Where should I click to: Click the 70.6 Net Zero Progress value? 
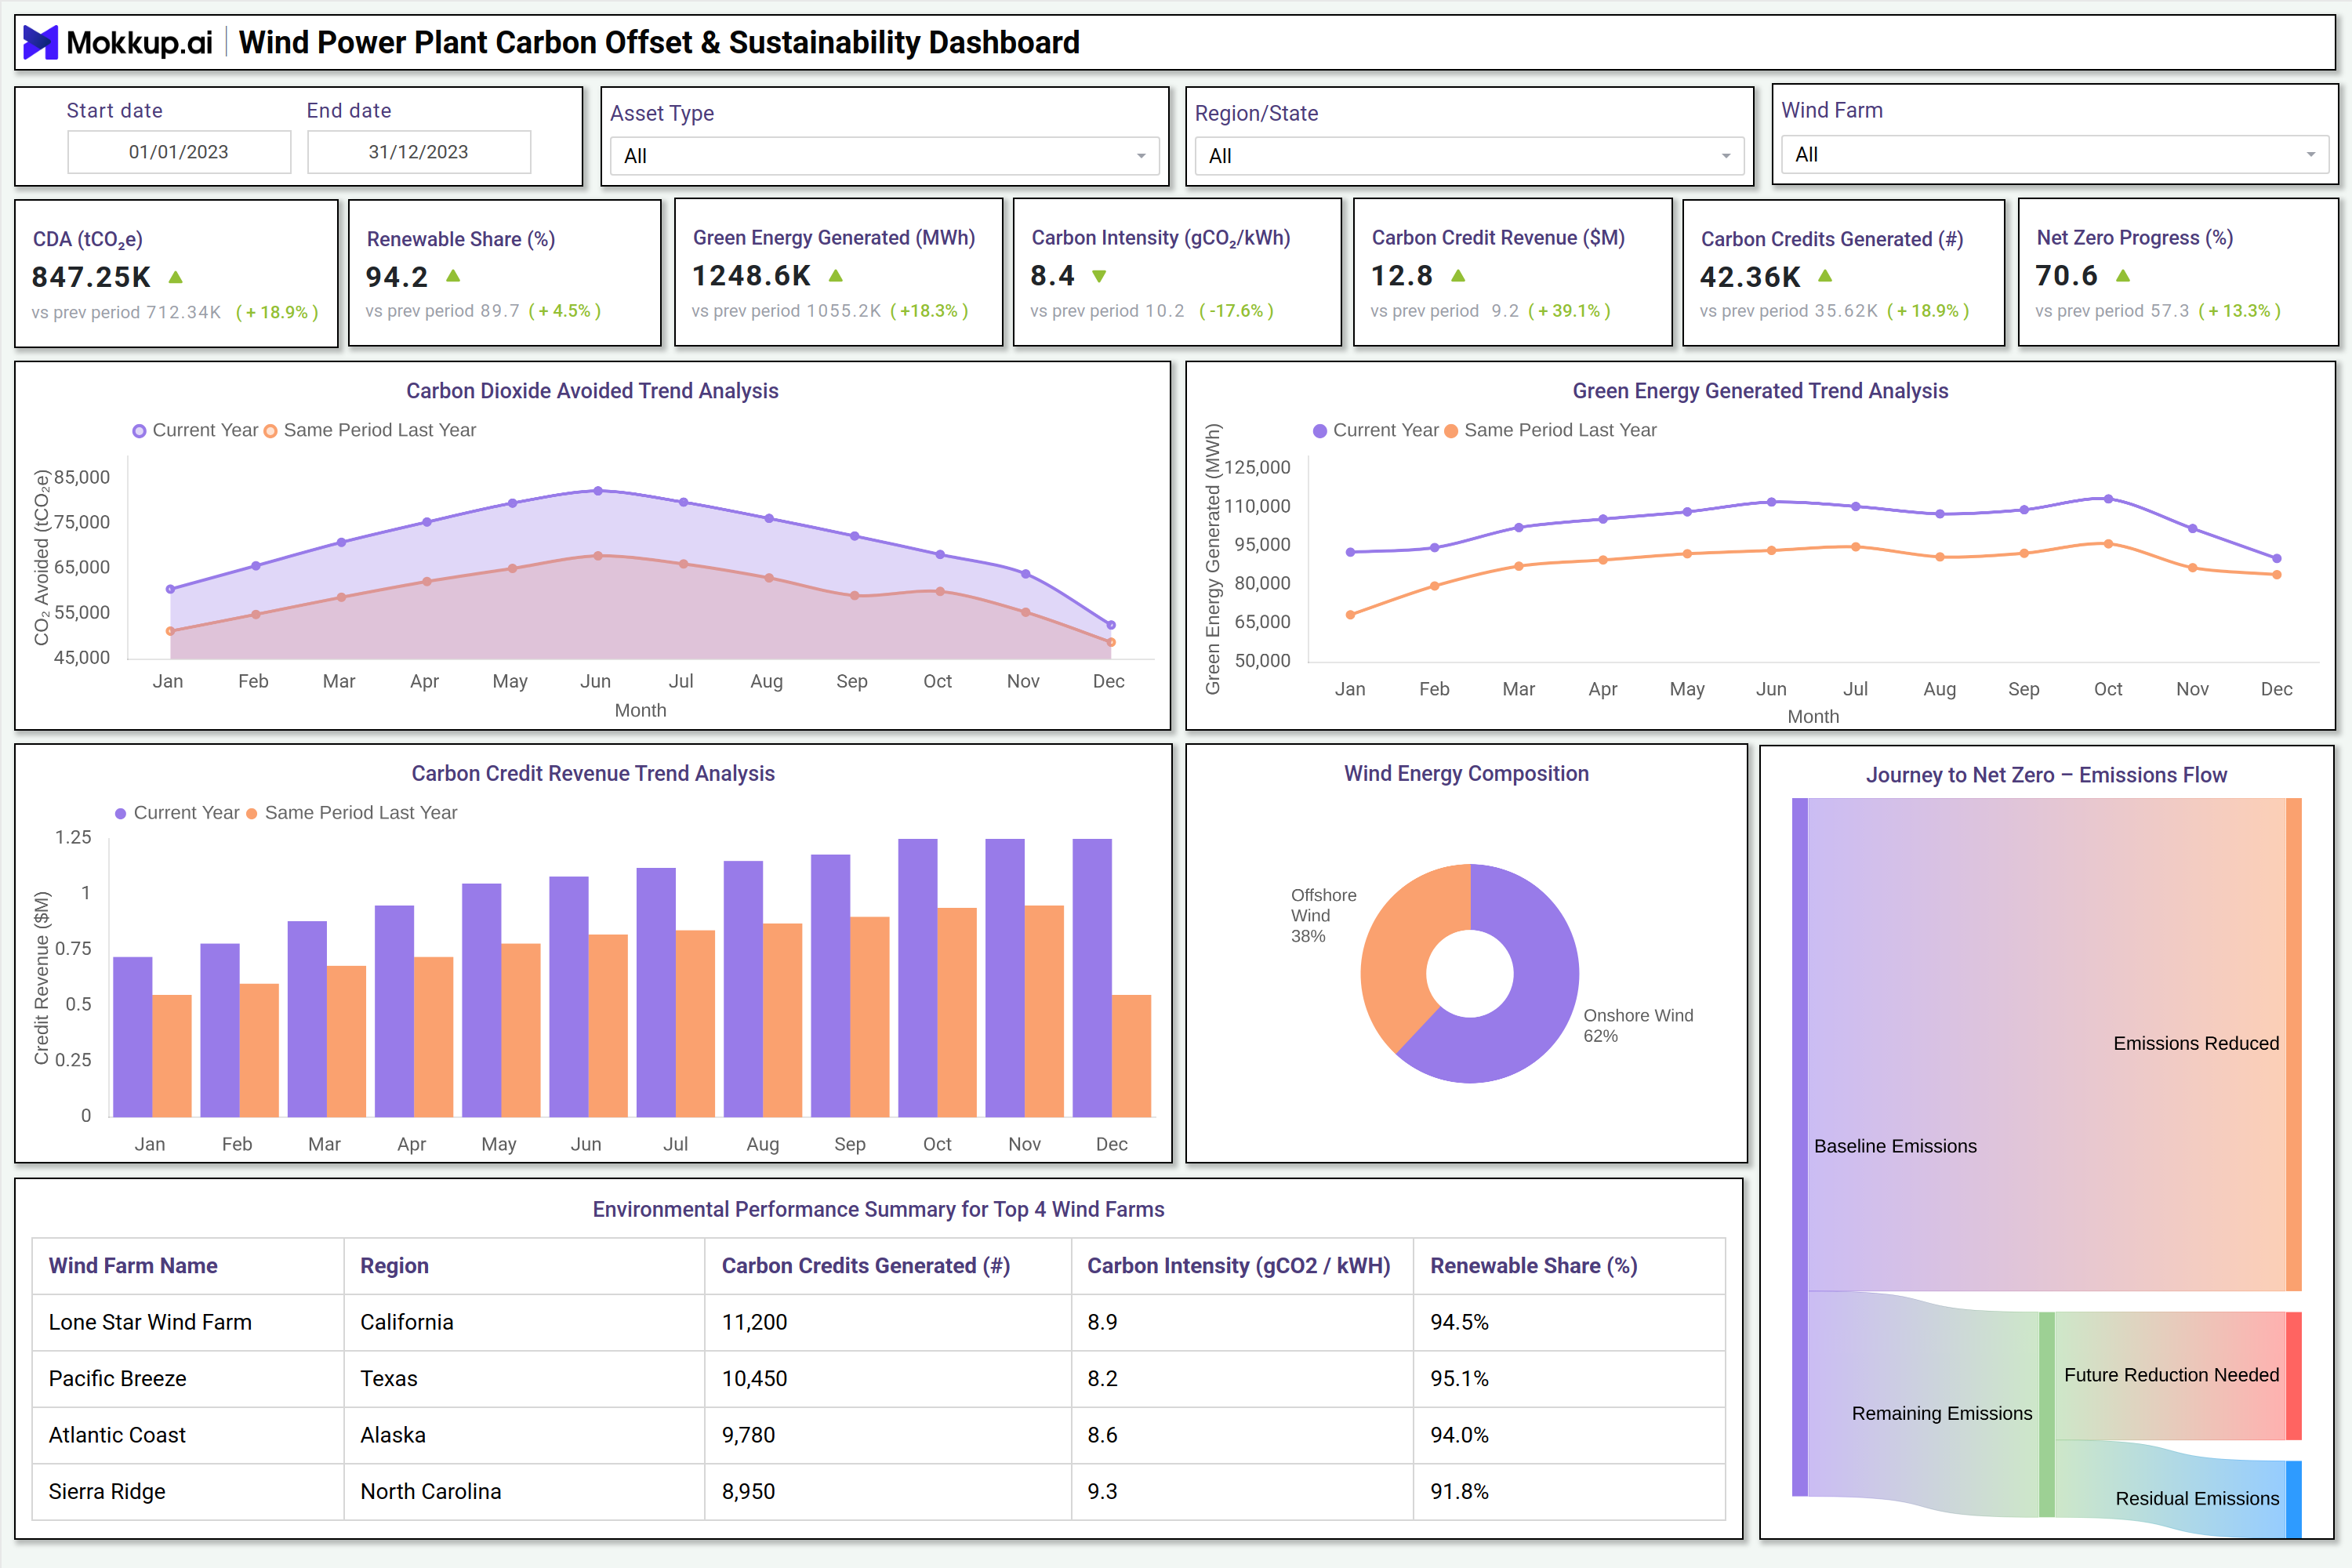(2066, 275)
